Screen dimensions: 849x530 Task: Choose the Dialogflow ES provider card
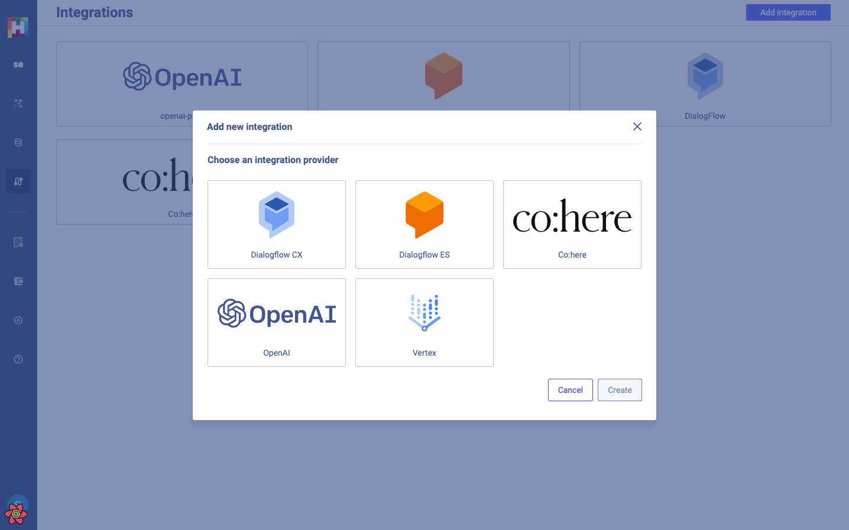click(424, 224)
